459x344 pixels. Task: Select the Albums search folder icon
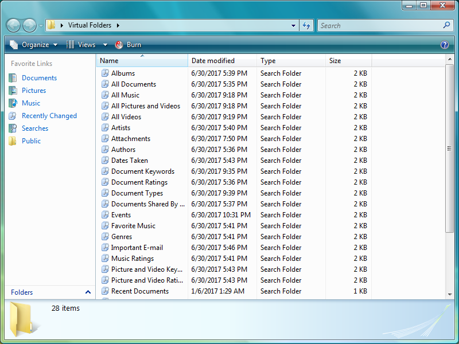(x=105, y=73)
